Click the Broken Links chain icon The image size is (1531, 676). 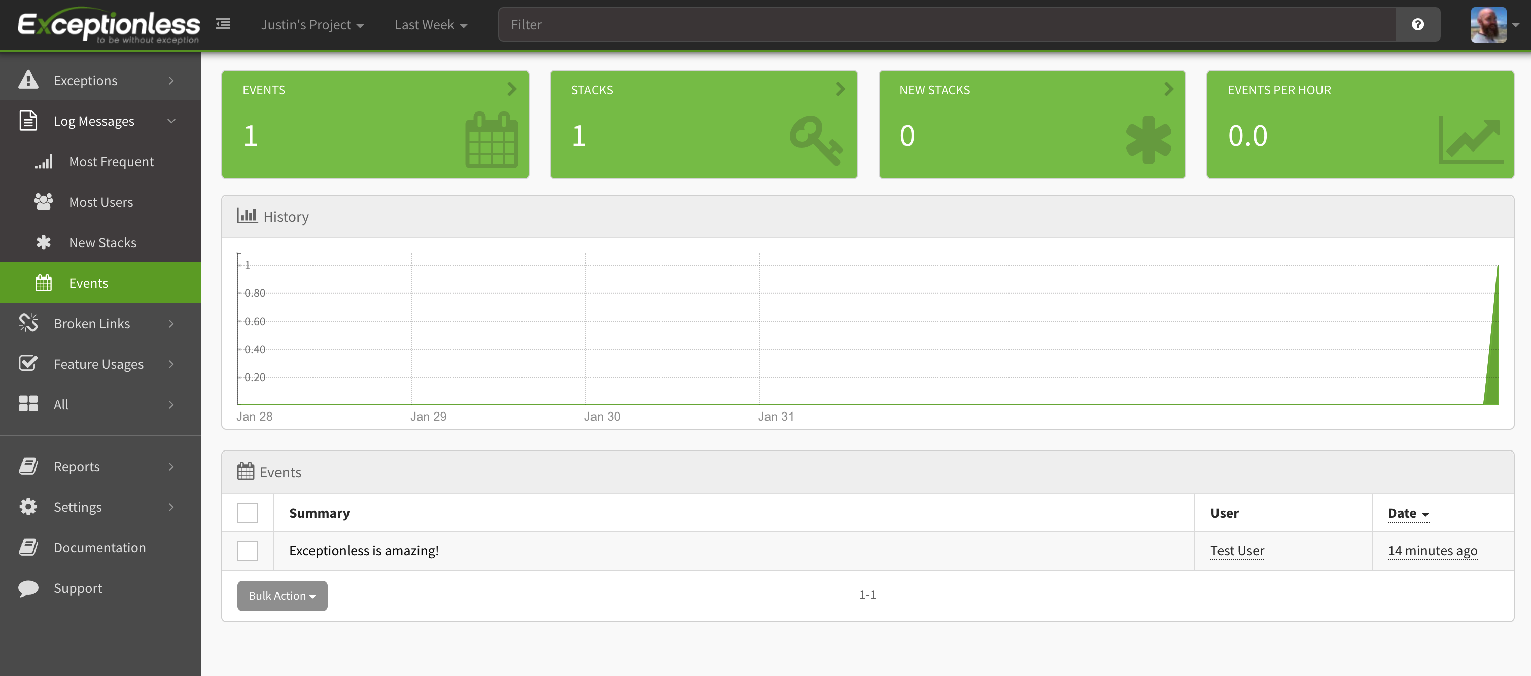[x=28, y=323]
